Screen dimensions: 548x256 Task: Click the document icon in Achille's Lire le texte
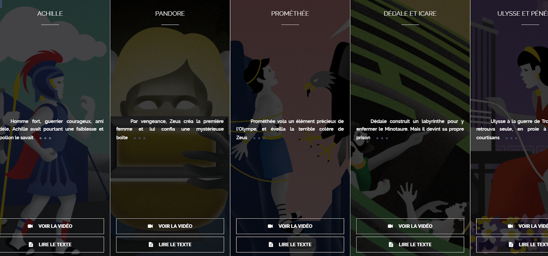(31, 244)
